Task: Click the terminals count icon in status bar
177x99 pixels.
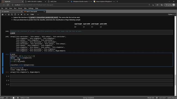Action: point(14,98)
